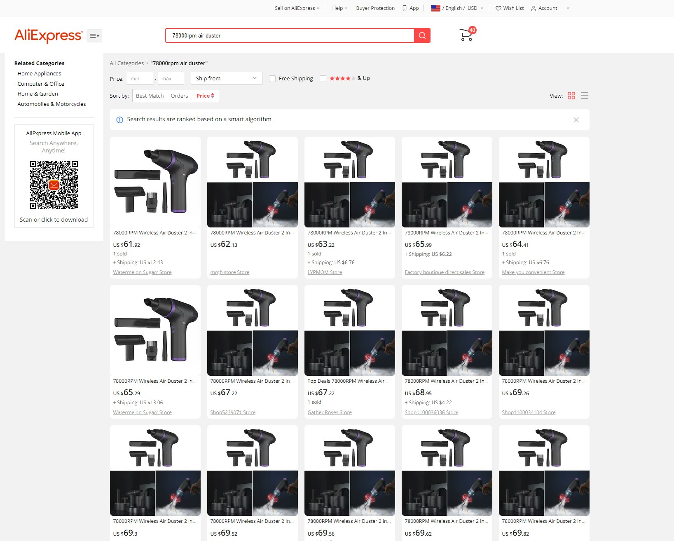Click the minimum price input field
Viewport: 674px width, 541px height.
(140, 78)
